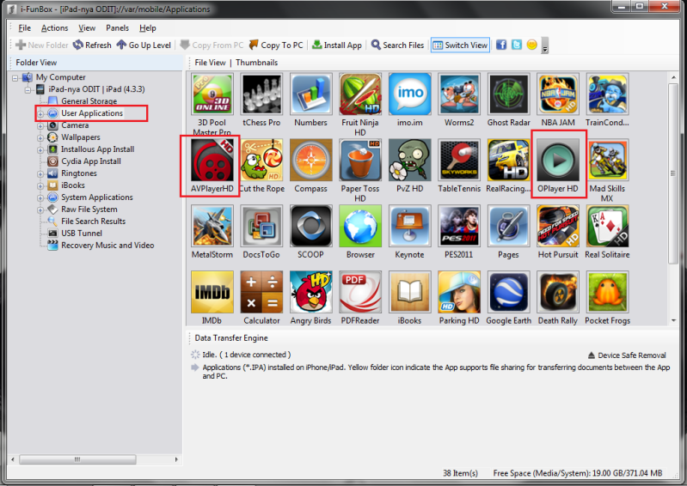The height and width of the screenshot is (486, 687).
Task: Select the Worms2 app icon
Action: tap(459, 94)
